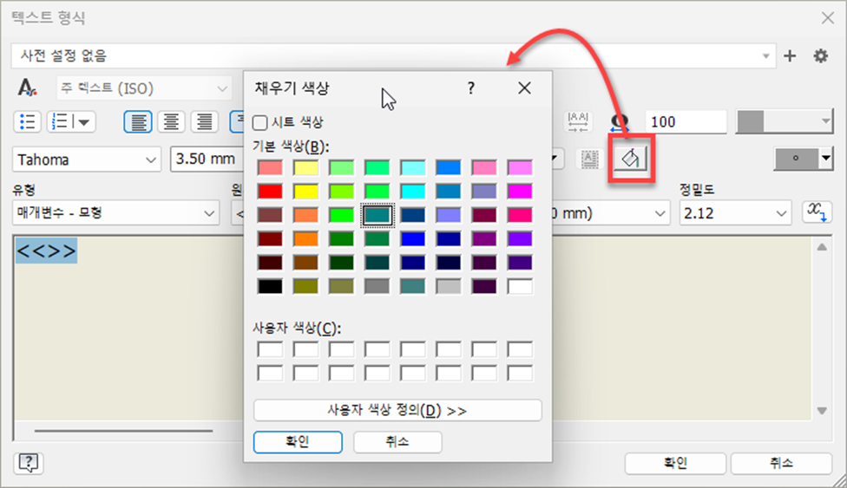Click the character spacing icon

[578, 122]
